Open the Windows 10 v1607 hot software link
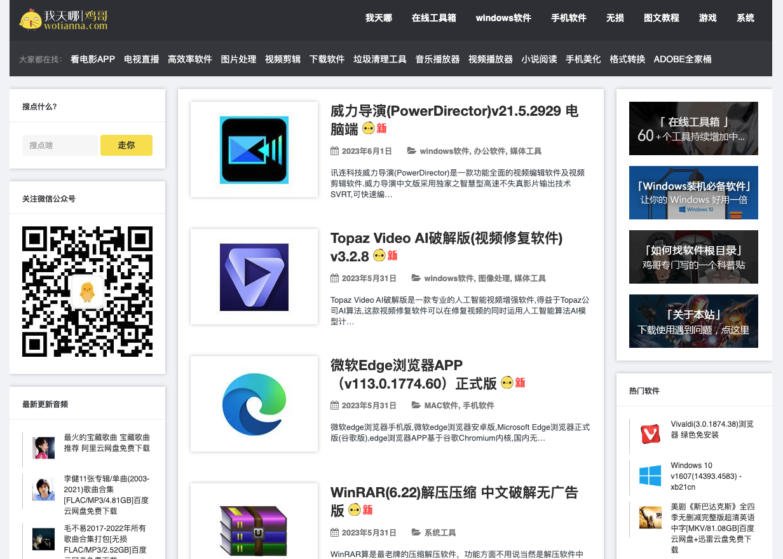 click(x=706, y=476)
